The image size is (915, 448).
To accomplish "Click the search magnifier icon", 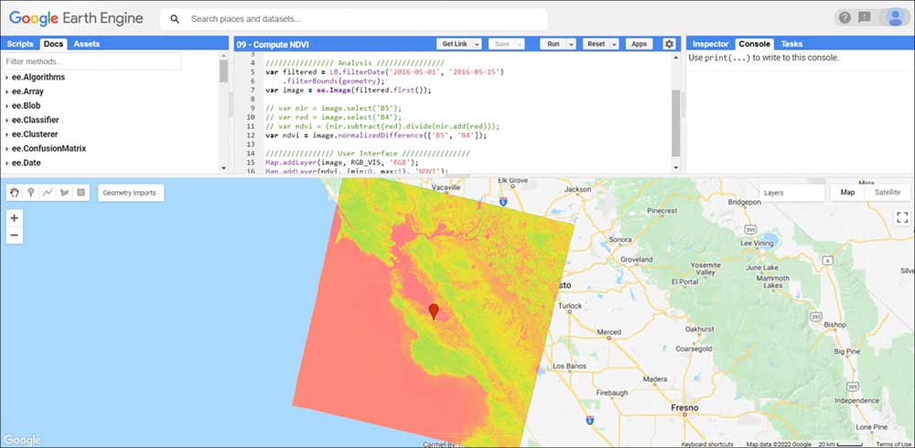I will [x=175, y=19].
